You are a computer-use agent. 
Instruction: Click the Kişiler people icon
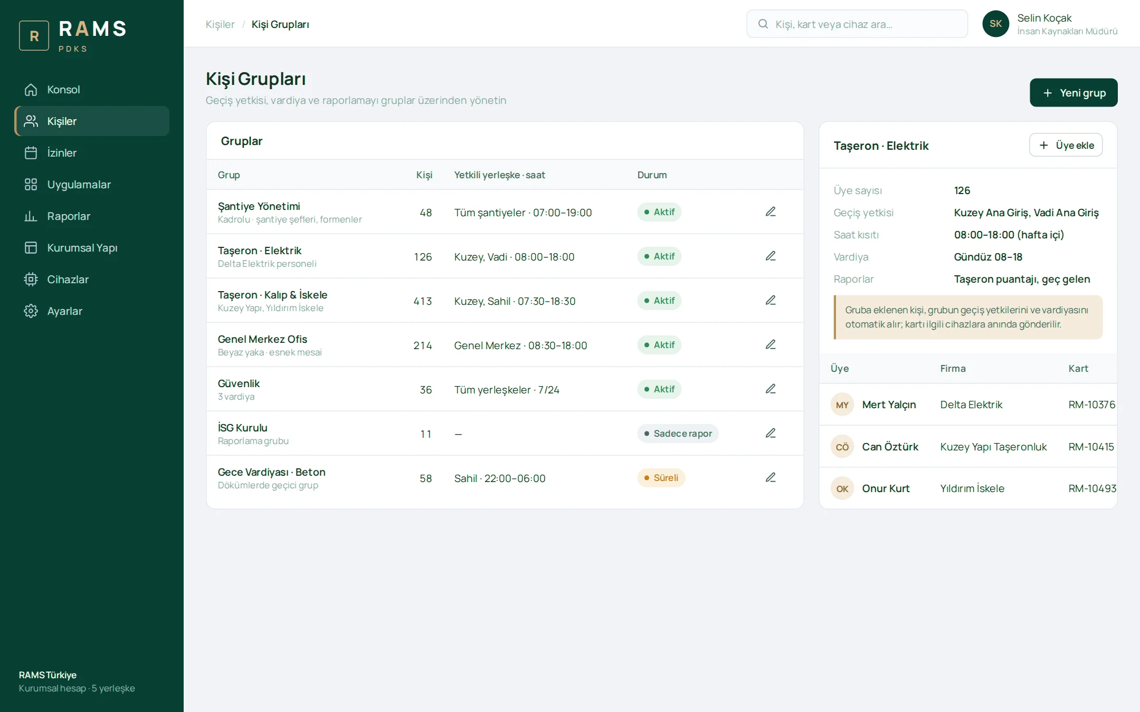point(31,121)
